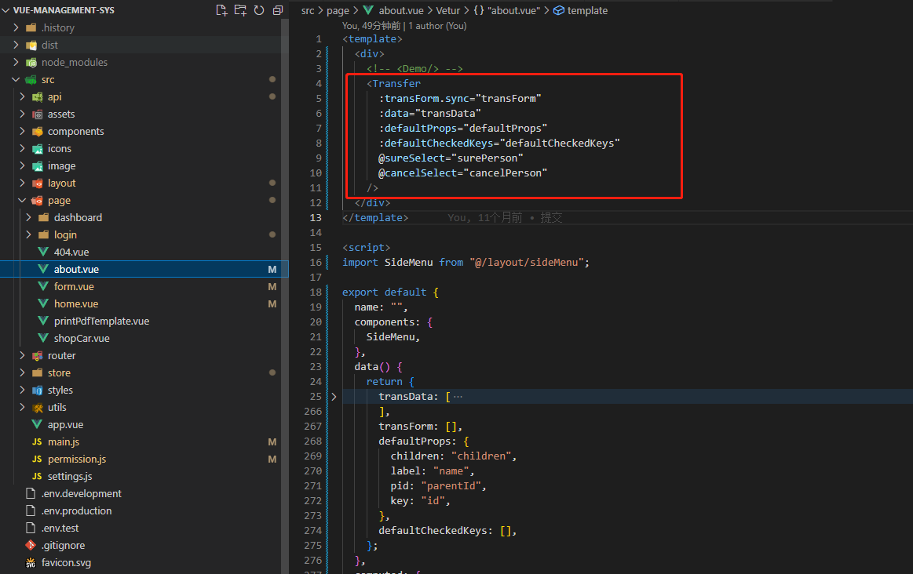Click 'about.vue' file breadcrumb with Vue icon

coord(393,10)
